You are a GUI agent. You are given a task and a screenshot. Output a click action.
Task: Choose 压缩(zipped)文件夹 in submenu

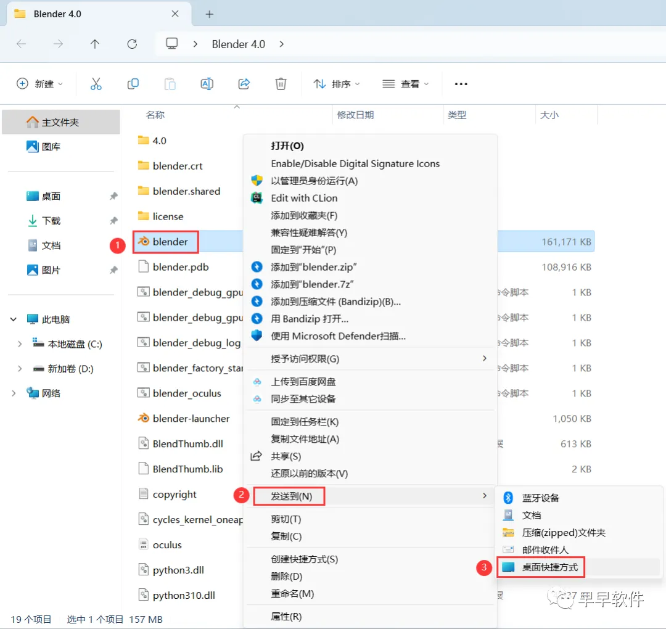coord(578,532)
